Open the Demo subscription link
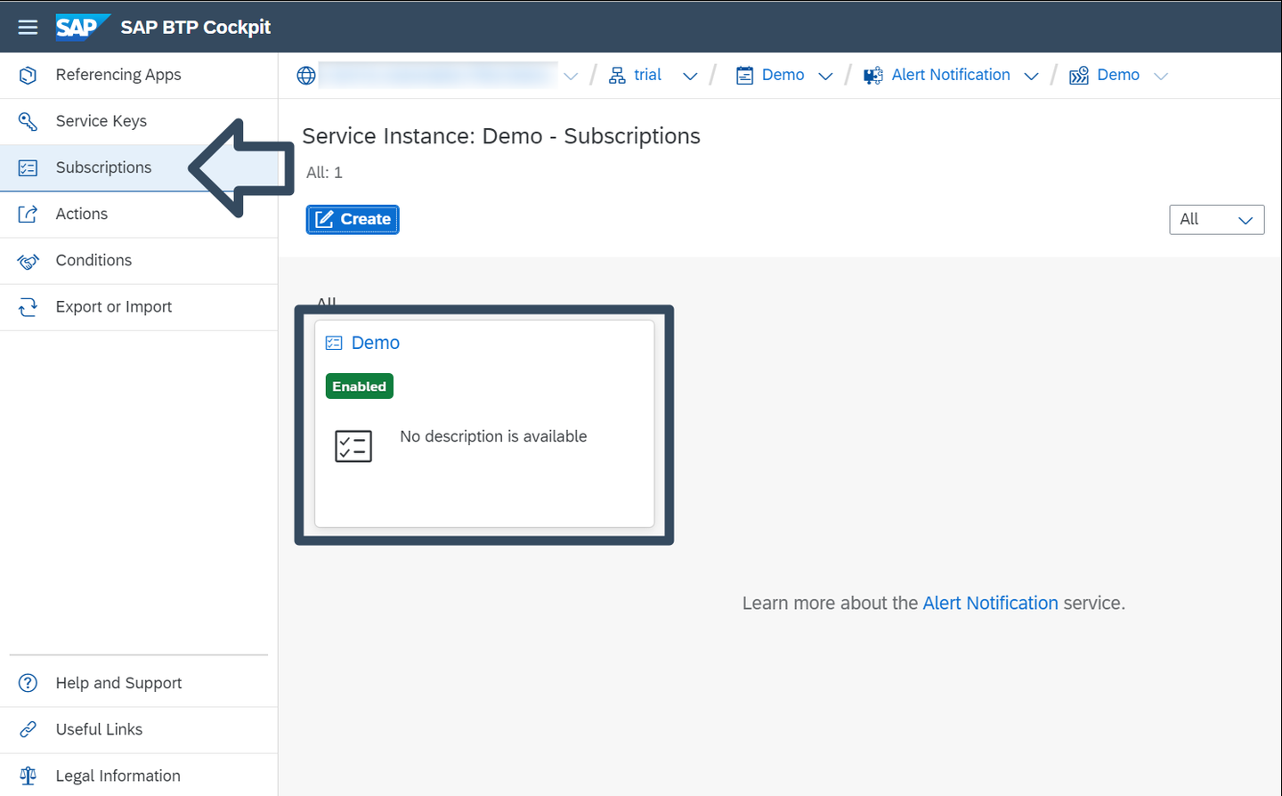The width and height of the screenshot is (1282, 796). tap(376, 343)
